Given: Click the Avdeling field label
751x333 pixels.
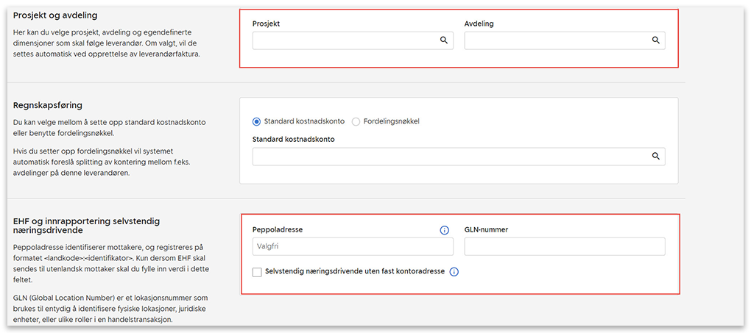Looking at the screenshot, I should point(479,24).
